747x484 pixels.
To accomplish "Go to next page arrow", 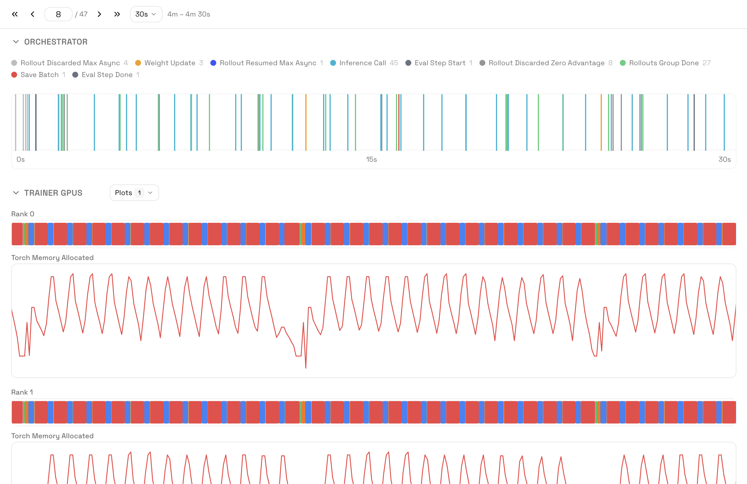I will click(99, 14).
